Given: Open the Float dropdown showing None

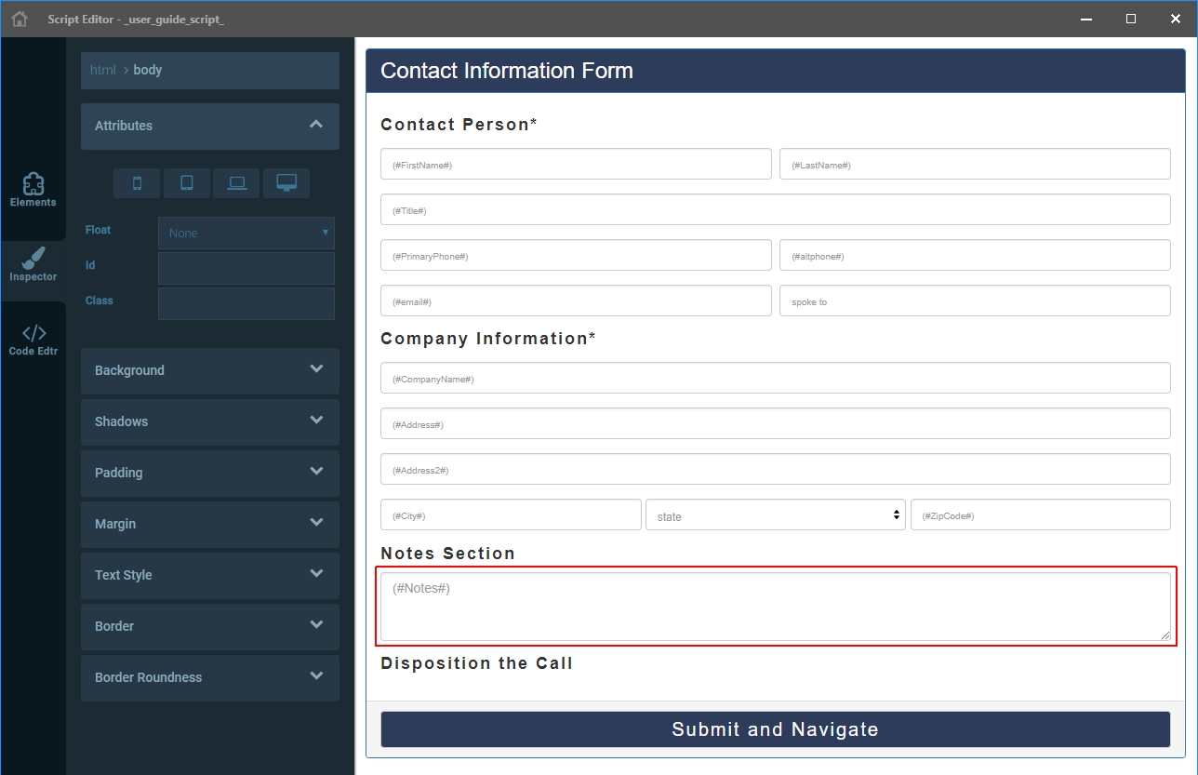Looking at the screenshot, I should [246, 233].
